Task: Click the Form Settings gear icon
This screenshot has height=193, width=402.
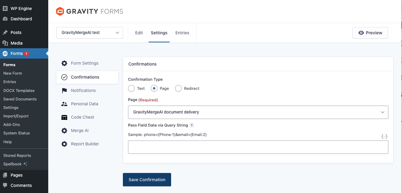Action: (x=64, y=63)
